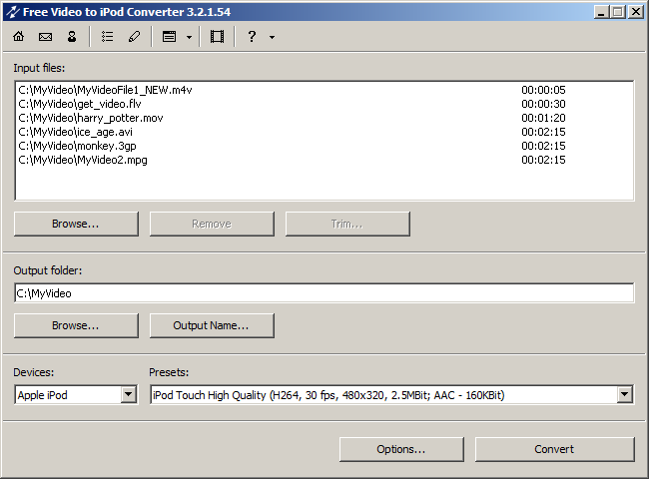Click the home icon in toolbar

(19, 37)
